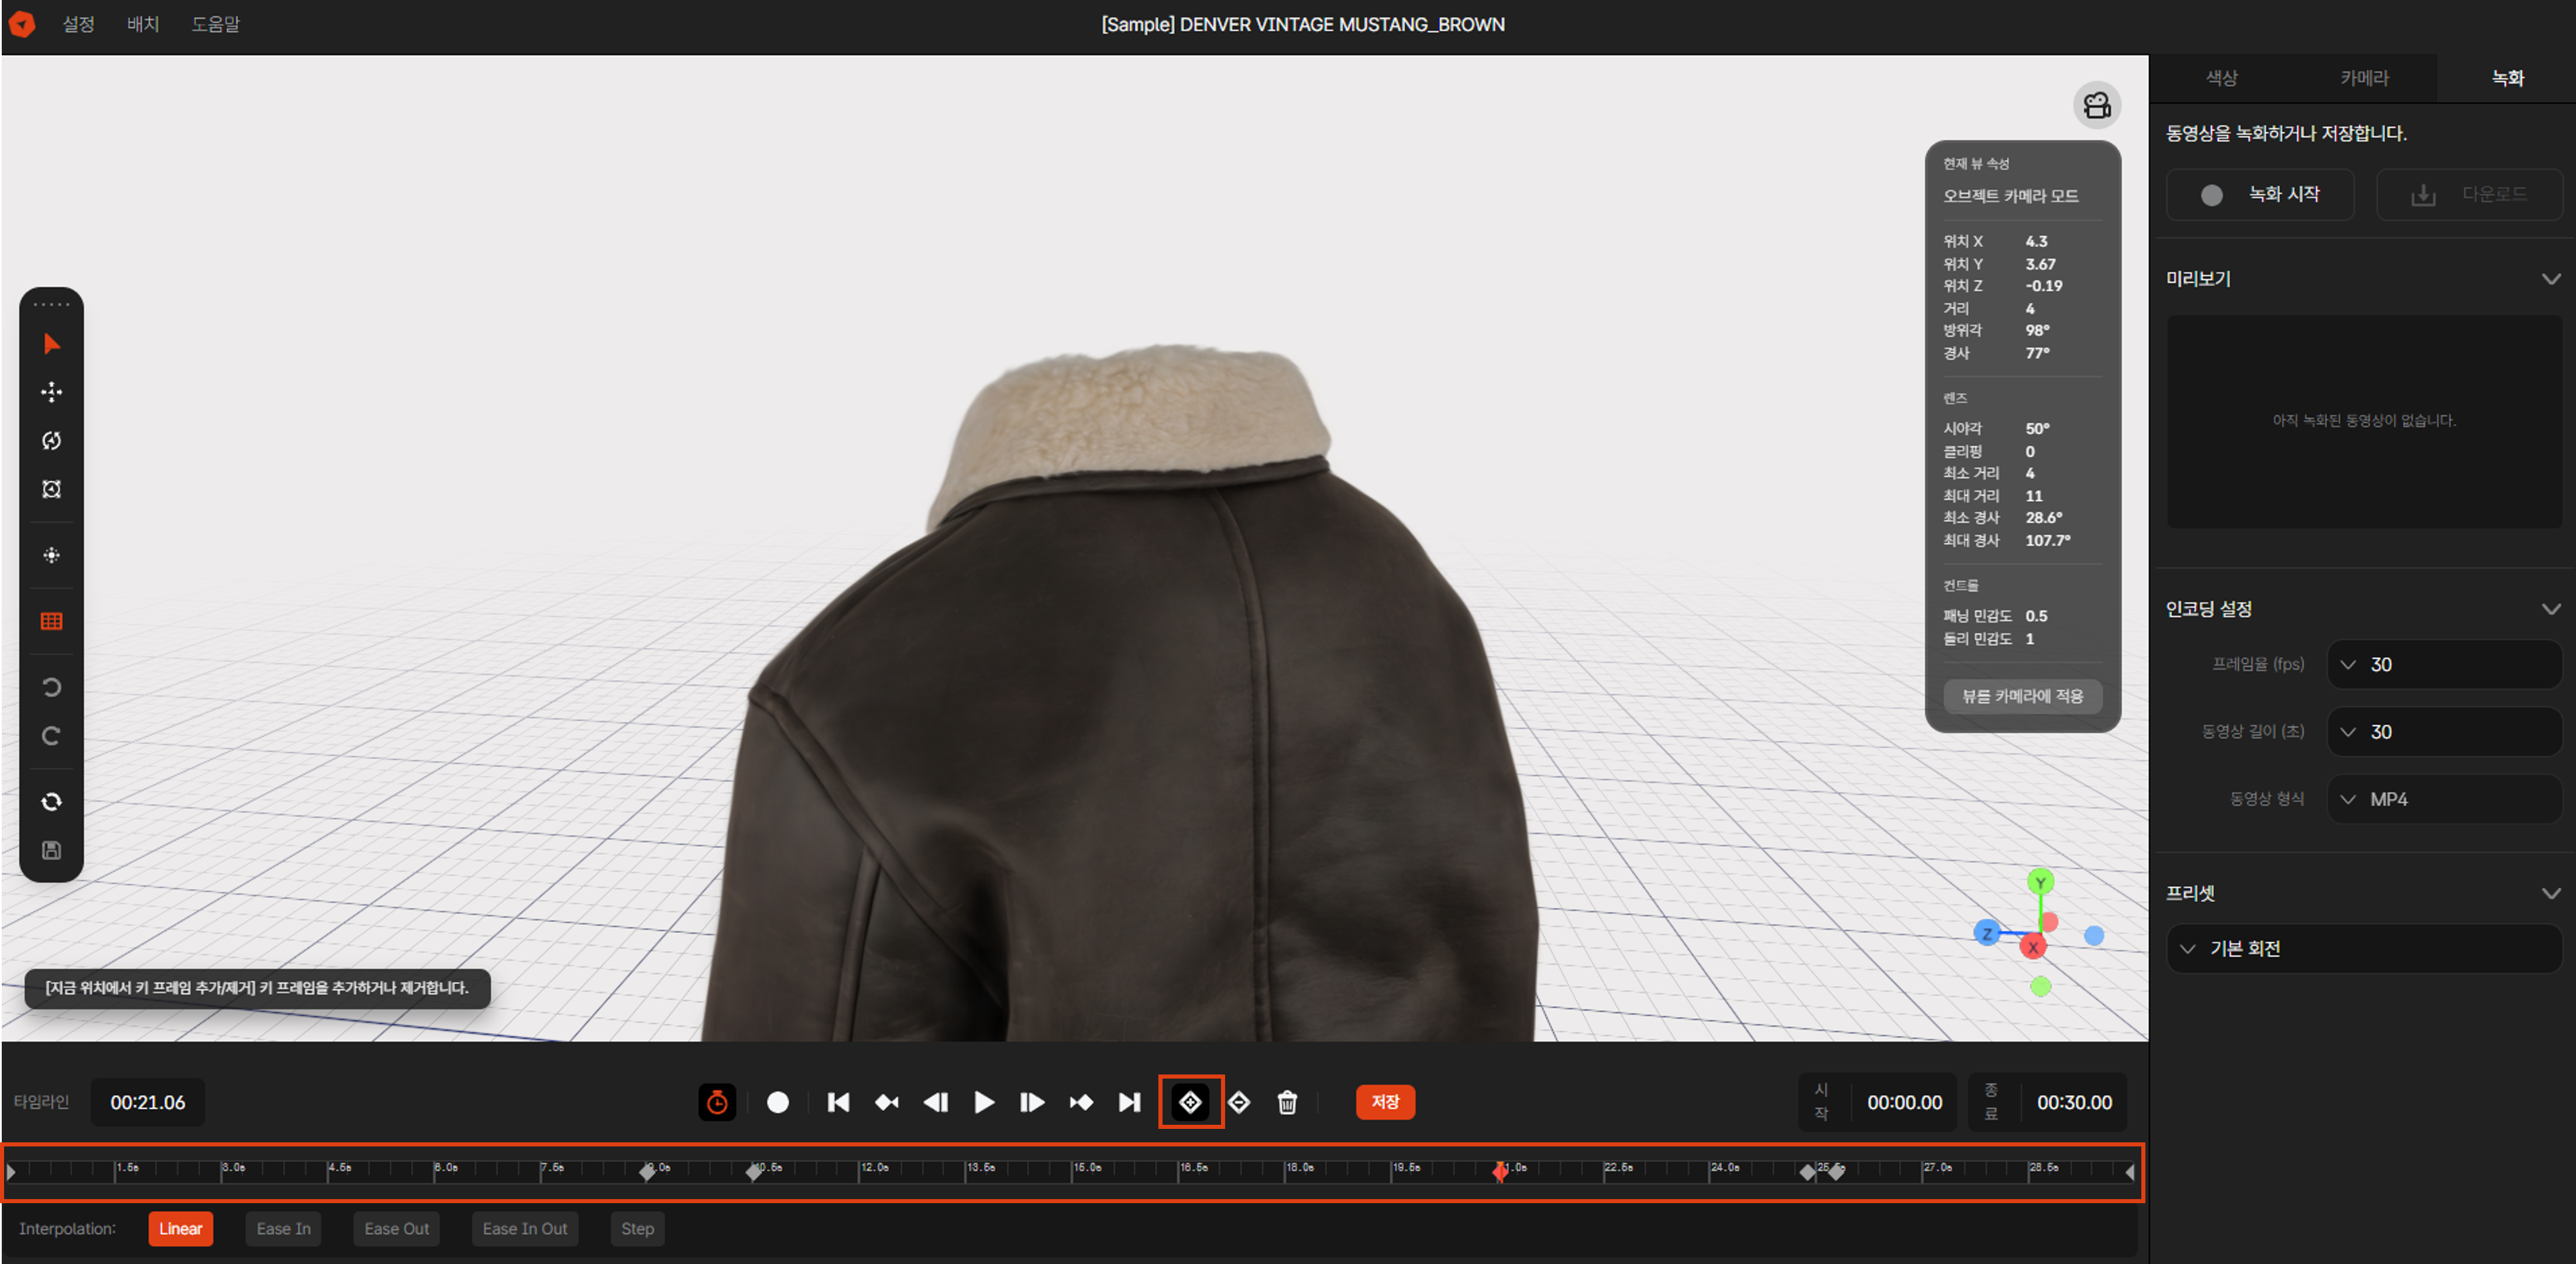2576x1264 pixels.
Task: Enable the Linear interpolation mode
Action: pyautogui.click(x=180, y=1229)
